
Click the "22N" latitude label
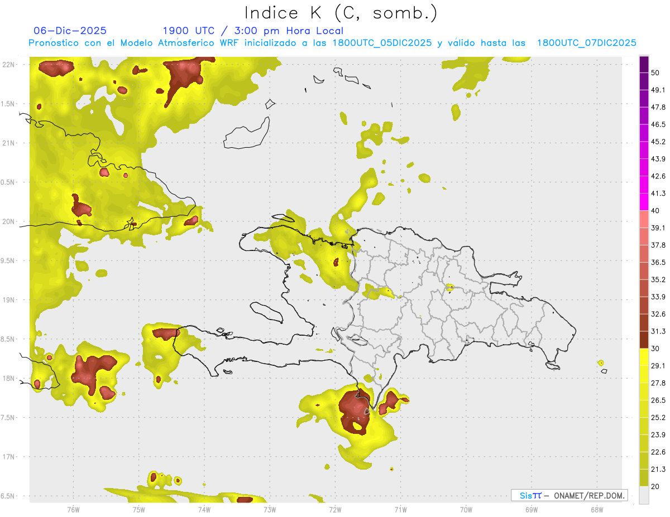pos(8,65)
